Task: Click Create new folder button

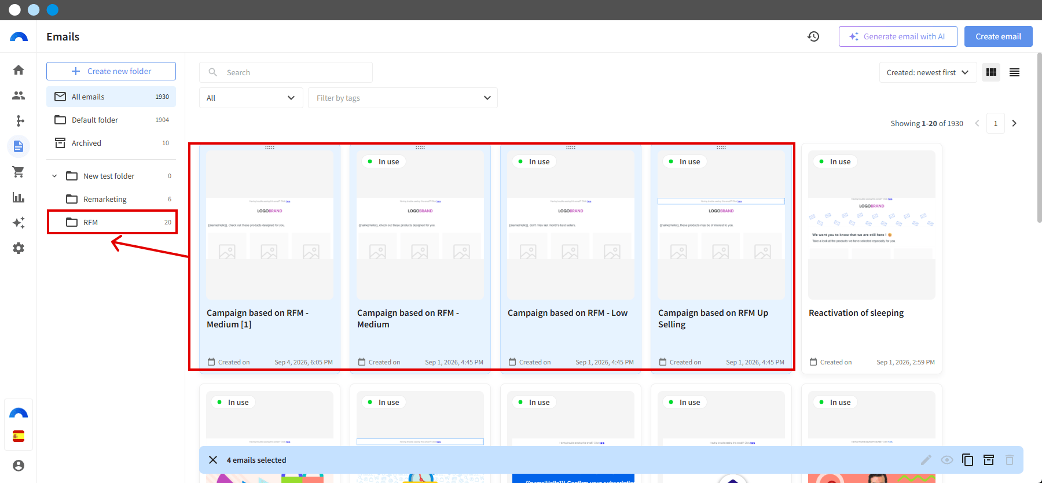Action: pyautogui.click(x=111, y=71)
